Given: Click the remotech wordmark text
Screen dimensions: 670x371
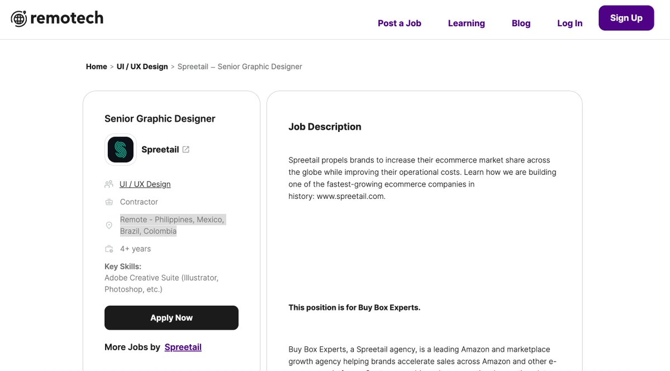Looking at the screenshot, I should [x=66, y=18].
